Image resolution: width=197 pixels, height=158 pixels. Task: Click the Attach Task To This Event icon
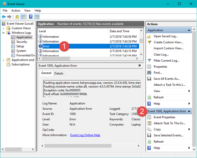[x=149, y=123]
